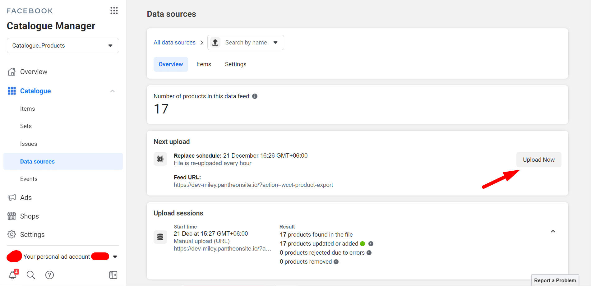Click the upload icon in data source selector
The width and height of the screenshot is (591, 286).
click(x=215, y=43)
